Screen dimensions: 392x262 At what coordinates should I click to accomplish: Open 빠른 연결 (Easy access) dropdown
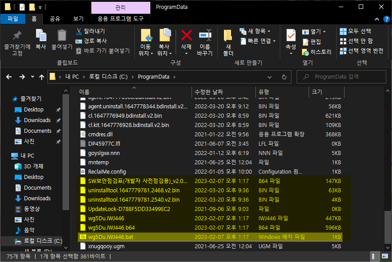pyautogui.click(x=258, y=41)
